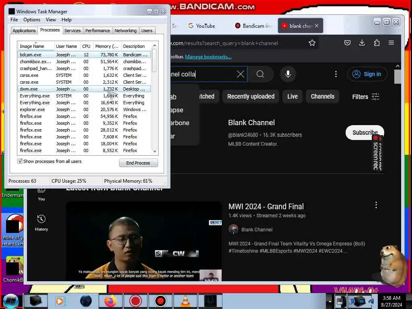The width and height of the screenshot is (412, 309).
Task: Open YouTube settings three-dot menu
Action: [336, 74]
